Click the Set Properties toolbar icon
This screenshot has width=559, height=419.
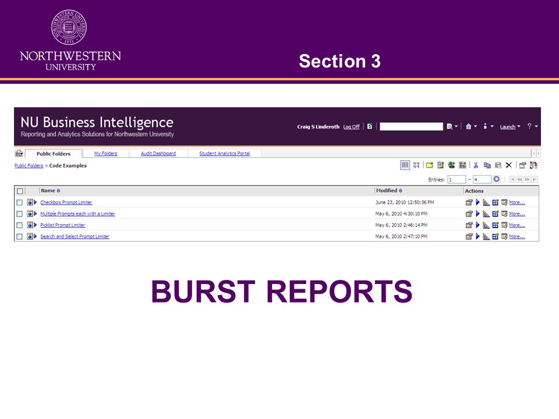tap(522, 165)
